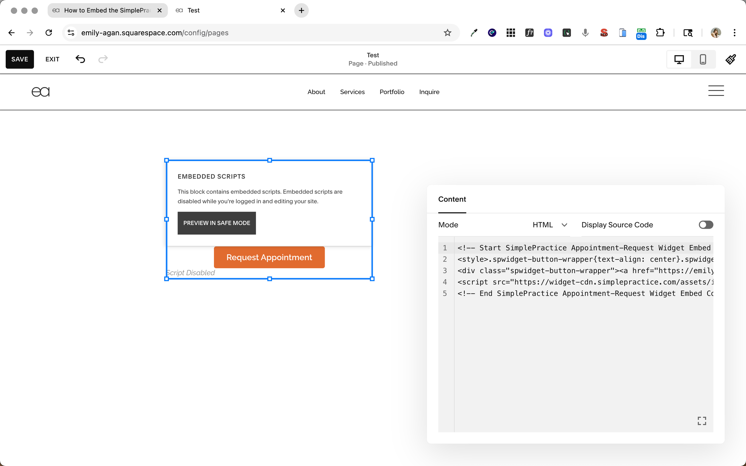Click the orange Request Appointment button

coord(269,257)
